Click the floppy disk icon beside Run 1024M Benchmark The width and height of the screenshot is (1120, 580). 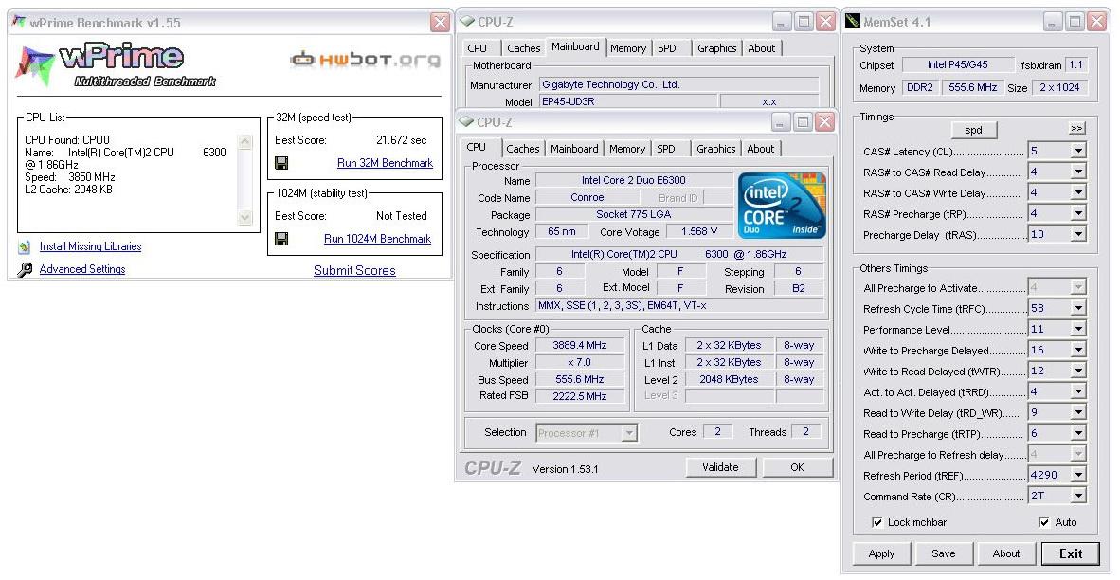(x=281, y=239)
